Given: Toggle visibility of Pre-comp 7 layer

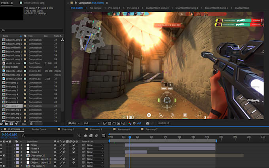Looking at the screenshot, I should pyautogui.click(x=1, y=166).
